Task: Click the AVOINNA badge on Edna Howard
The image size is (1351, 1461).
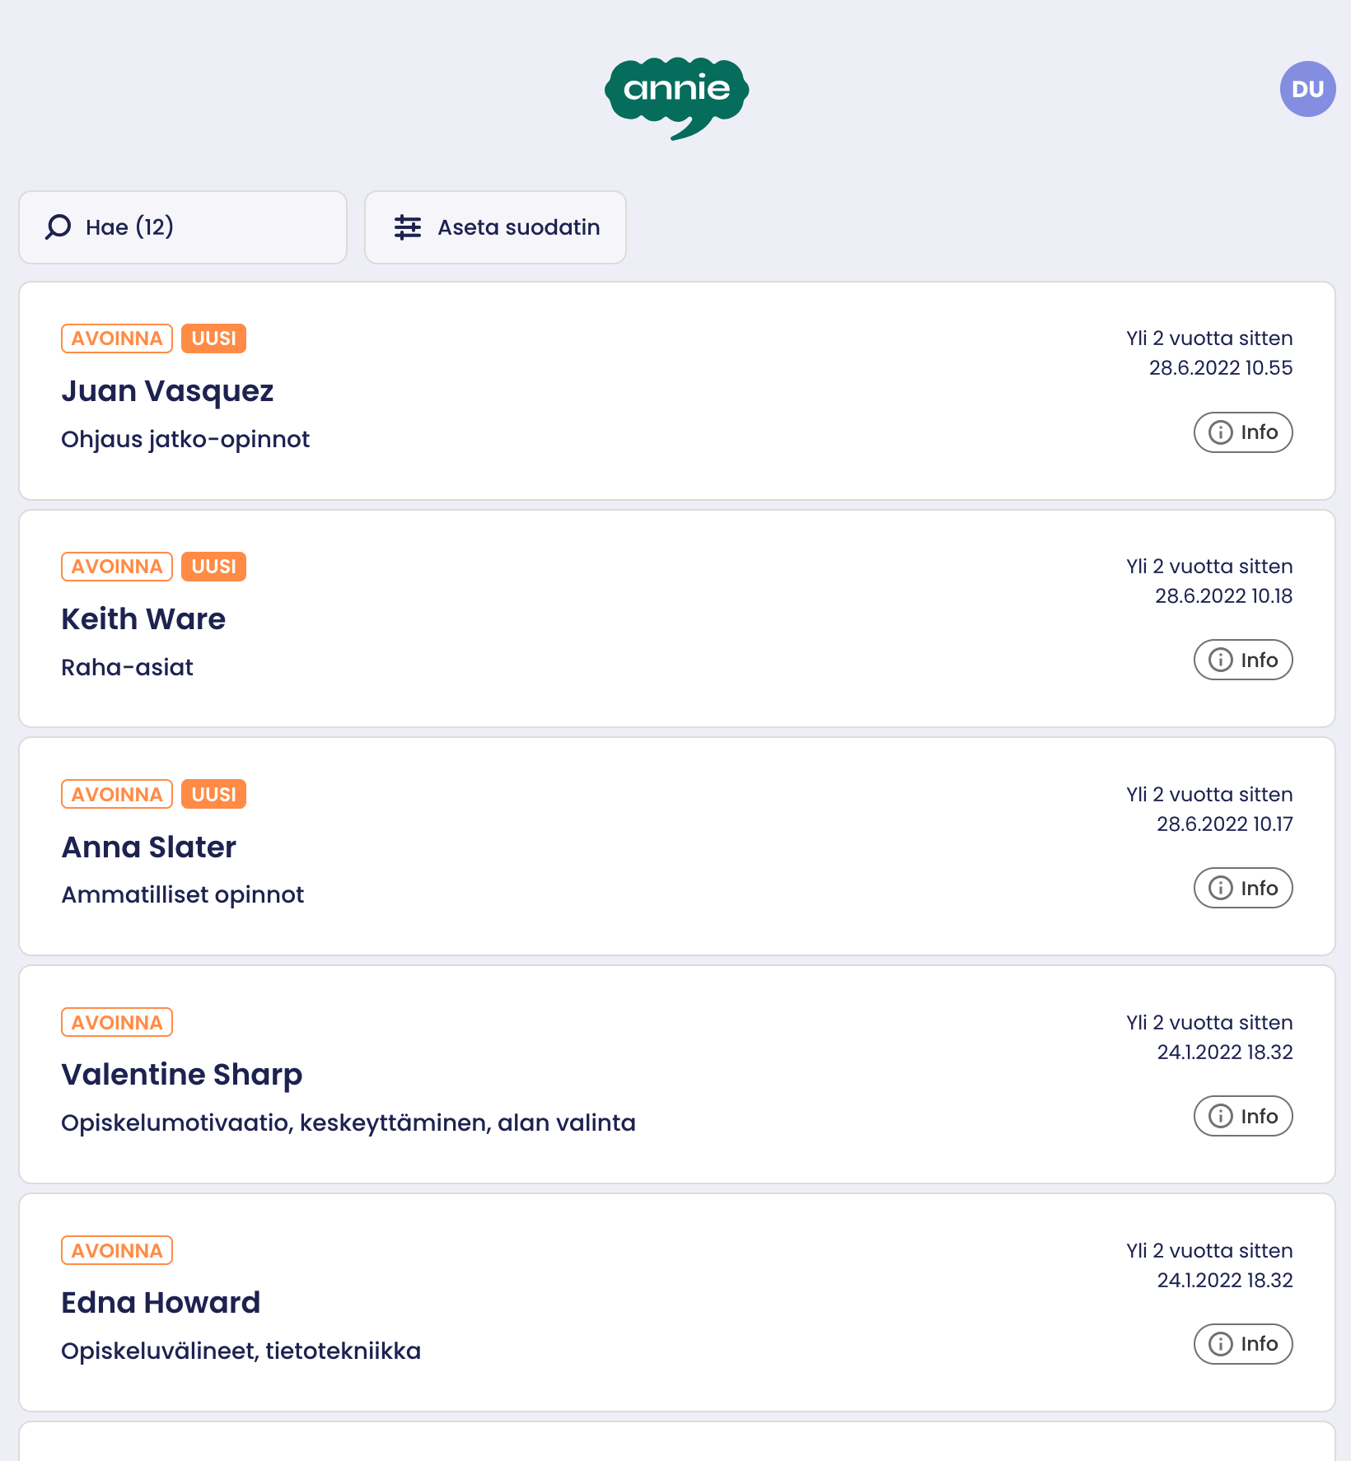Action: point(117,1251)
